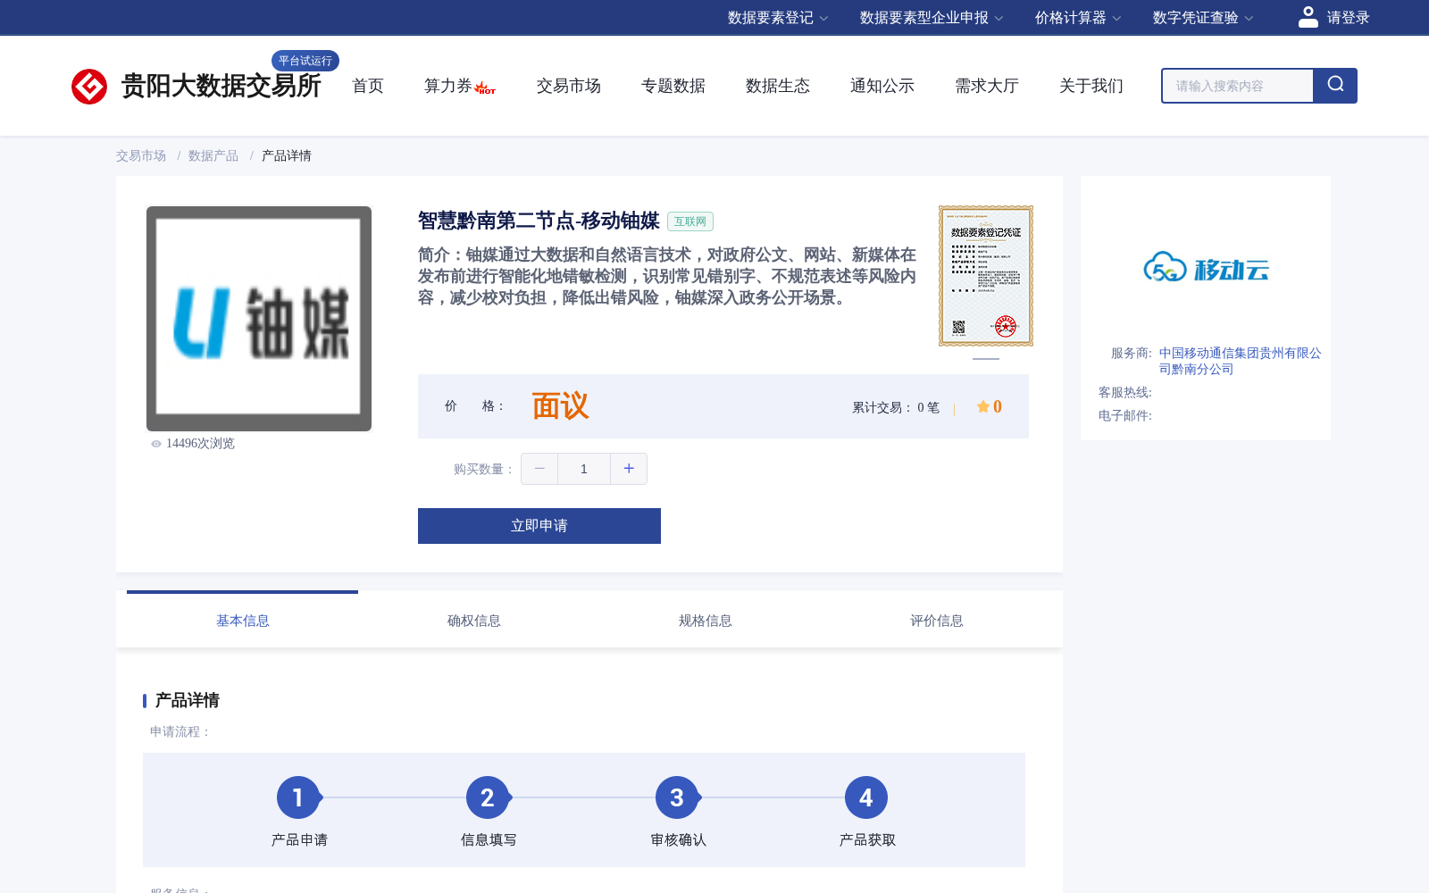Switch to 确权信息 tab
Image resolution: width=1429 pixels, height=893 pixels.
(x=473, y=621)
